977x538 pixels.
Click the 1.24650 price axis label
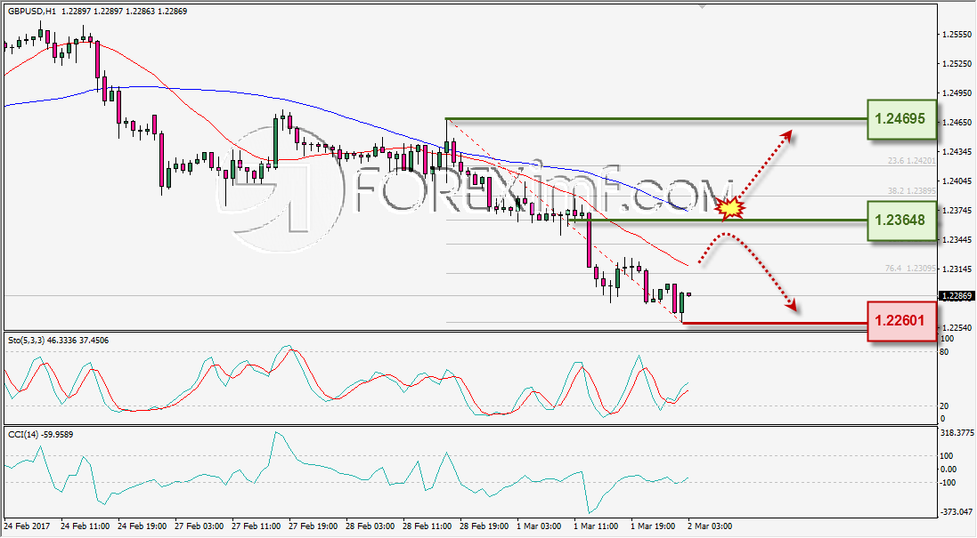(957, 123)
